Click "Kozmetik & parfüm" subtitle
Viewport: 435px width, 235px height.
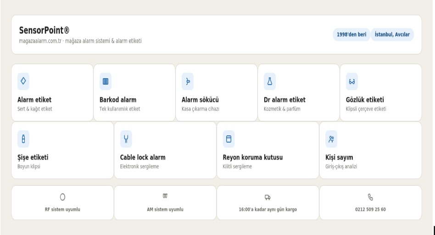[282, 109]
